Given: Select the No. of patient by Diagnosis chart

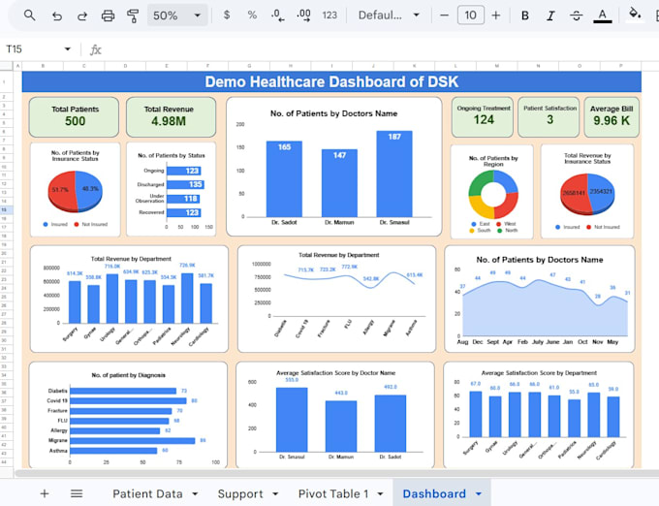Looking at the screenshot, I should tap(128, 415).
